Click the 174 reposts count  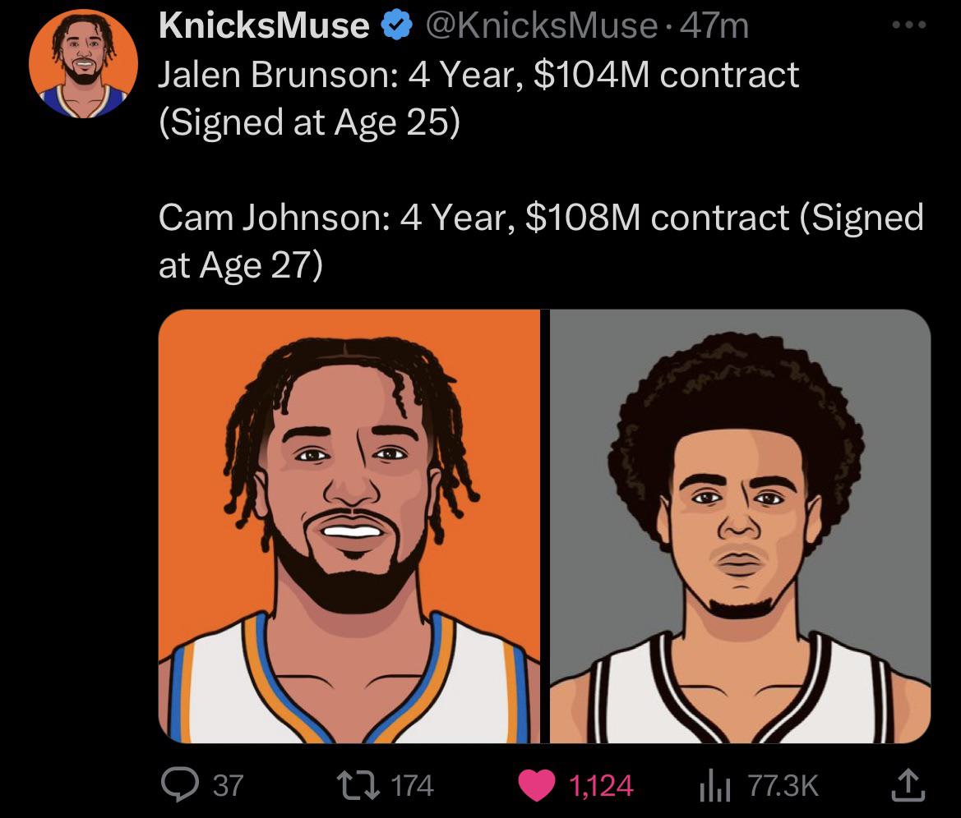411,786
